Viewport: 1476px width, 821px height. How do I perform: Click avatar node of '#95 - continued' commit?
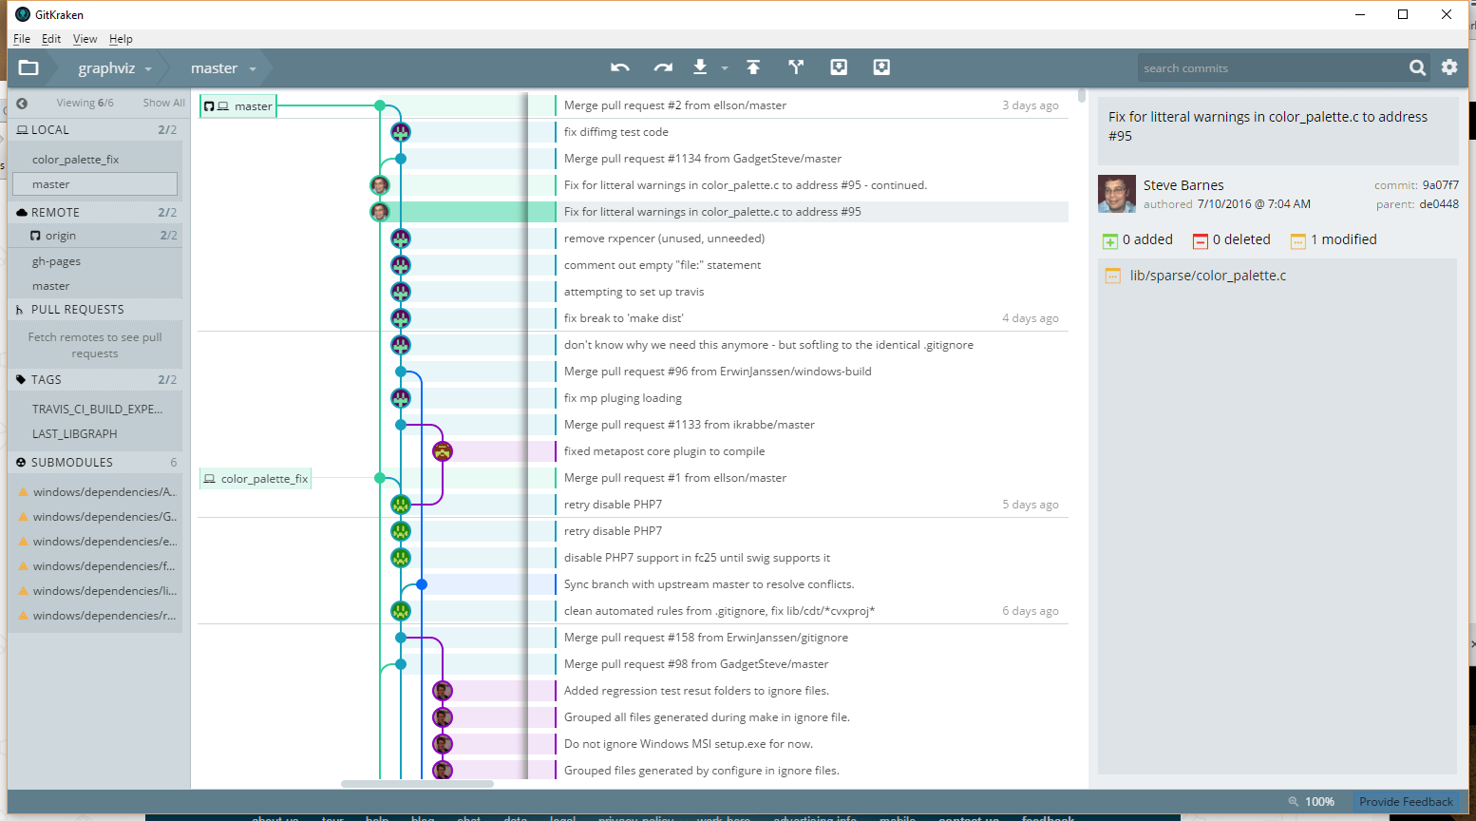click(380, 185)
